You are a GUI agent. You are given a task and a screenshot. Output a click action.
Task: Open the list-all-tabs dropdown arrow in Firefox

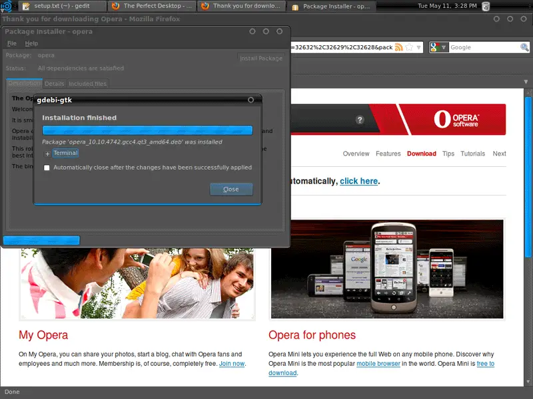click(x=526, y=82)
